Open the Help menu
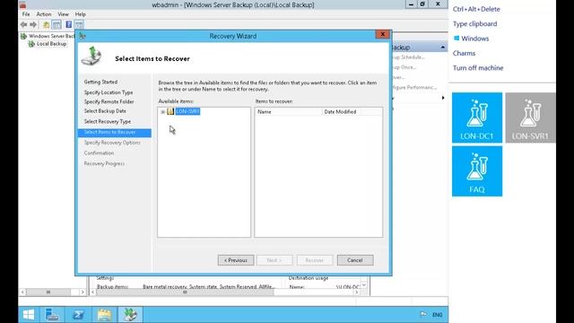This screenshot has width=574, height=323. tap(80, 14)
